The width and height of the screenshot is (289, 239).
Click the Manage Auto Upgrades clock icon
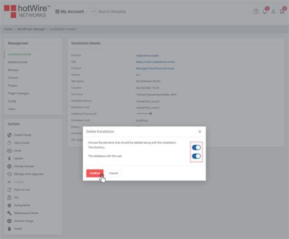[9, 174]
